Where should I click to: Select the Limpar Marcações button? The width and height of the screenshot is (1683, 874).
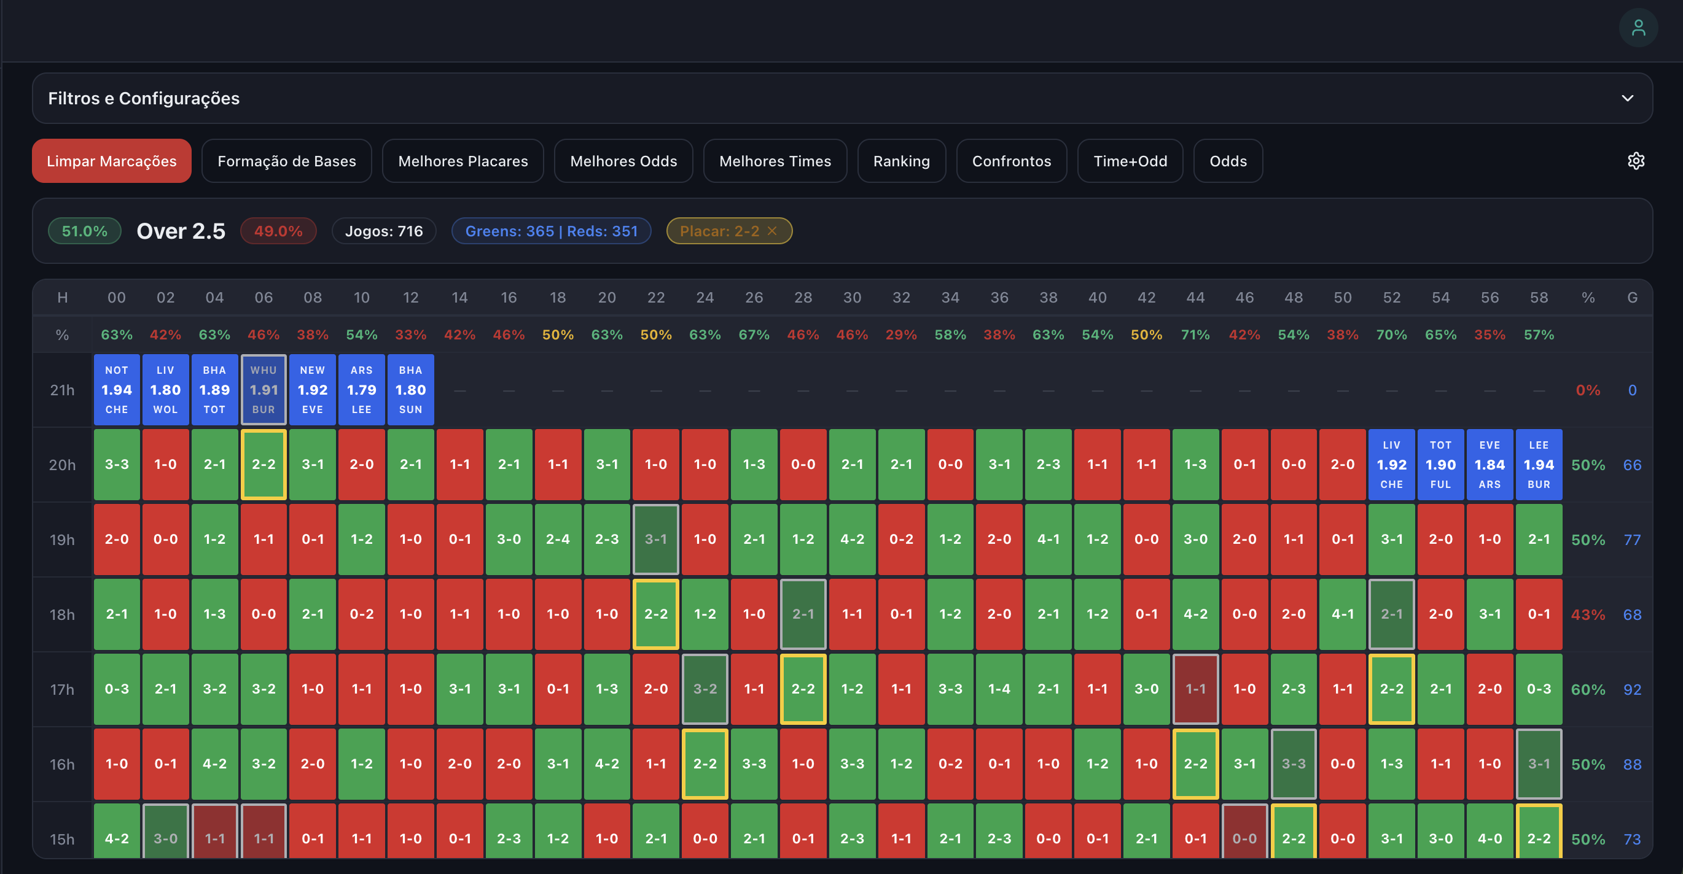[111, 161]
